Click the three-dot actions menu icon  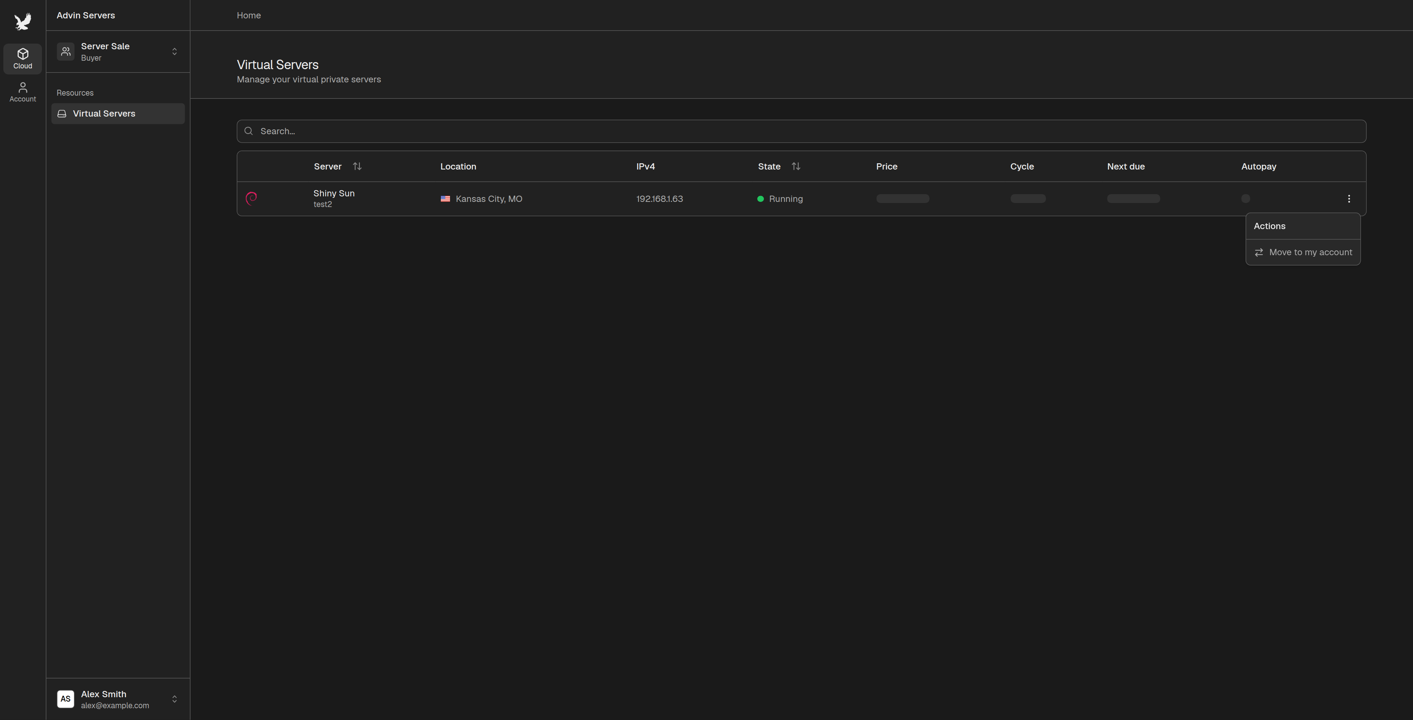click(1349, 199)
